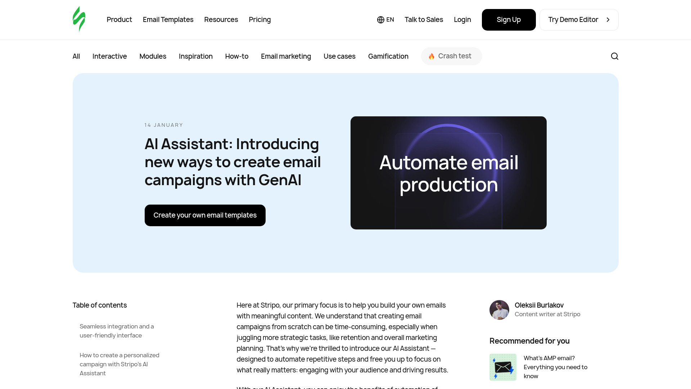
Task: Click the Stripo logo icon
Action: point(79,19)
